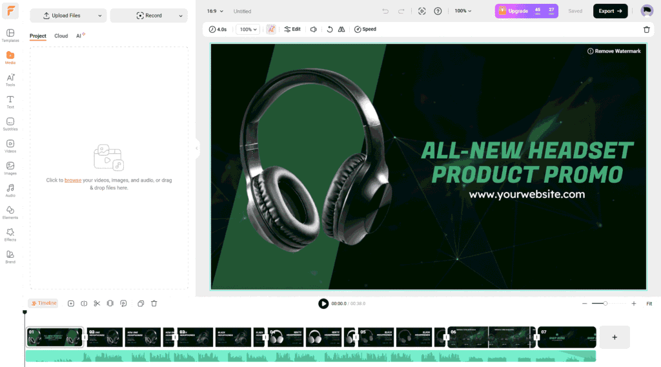Click the AI icon in the edit toolbar

(x=271, y=29)
